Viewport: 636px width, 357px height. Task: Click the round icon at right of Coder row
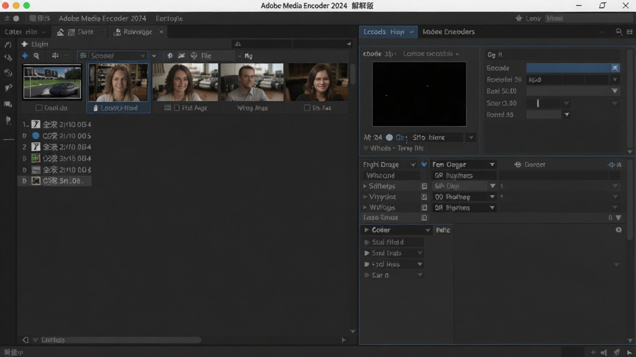pos(619,229)
